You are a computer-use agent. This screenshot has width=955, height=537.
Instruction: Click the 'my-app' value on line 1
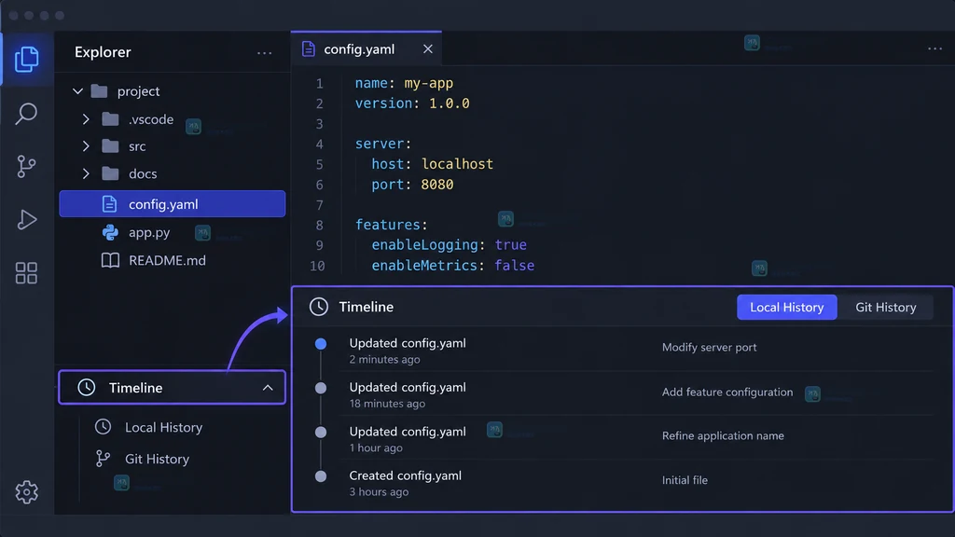(429, 83)
